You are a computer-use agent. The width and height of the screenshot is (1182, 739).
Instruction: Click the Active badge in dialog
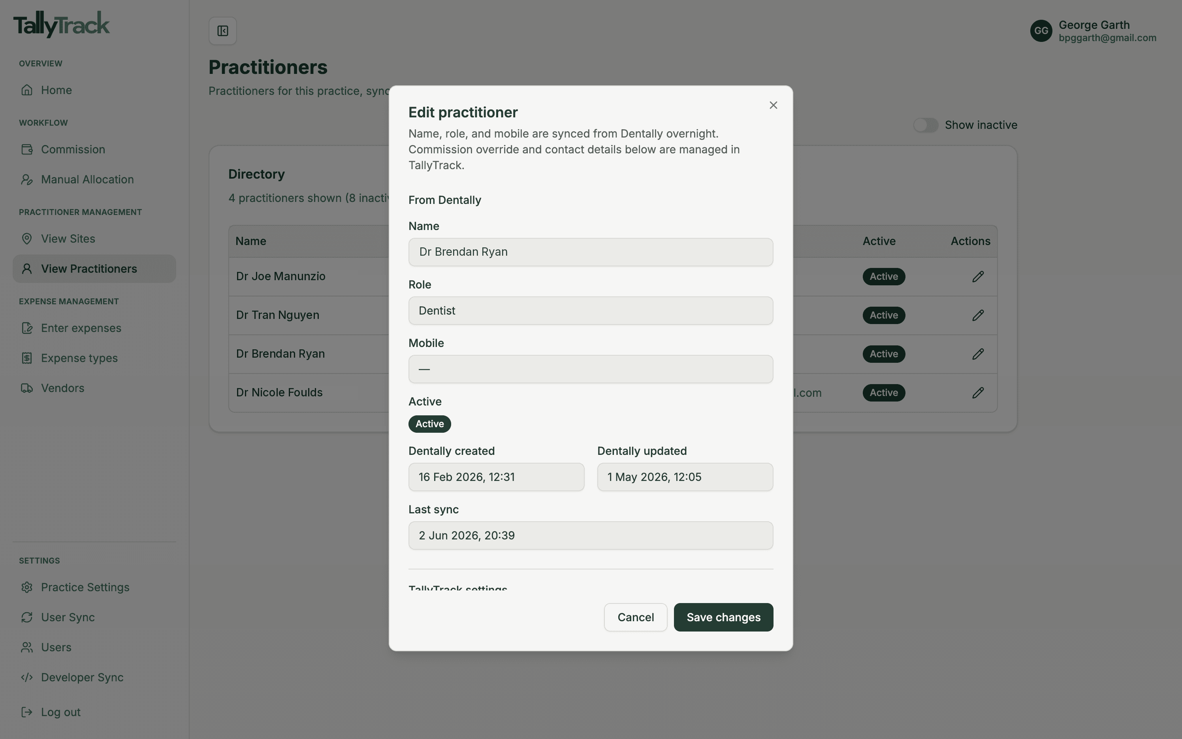[429, 424]
